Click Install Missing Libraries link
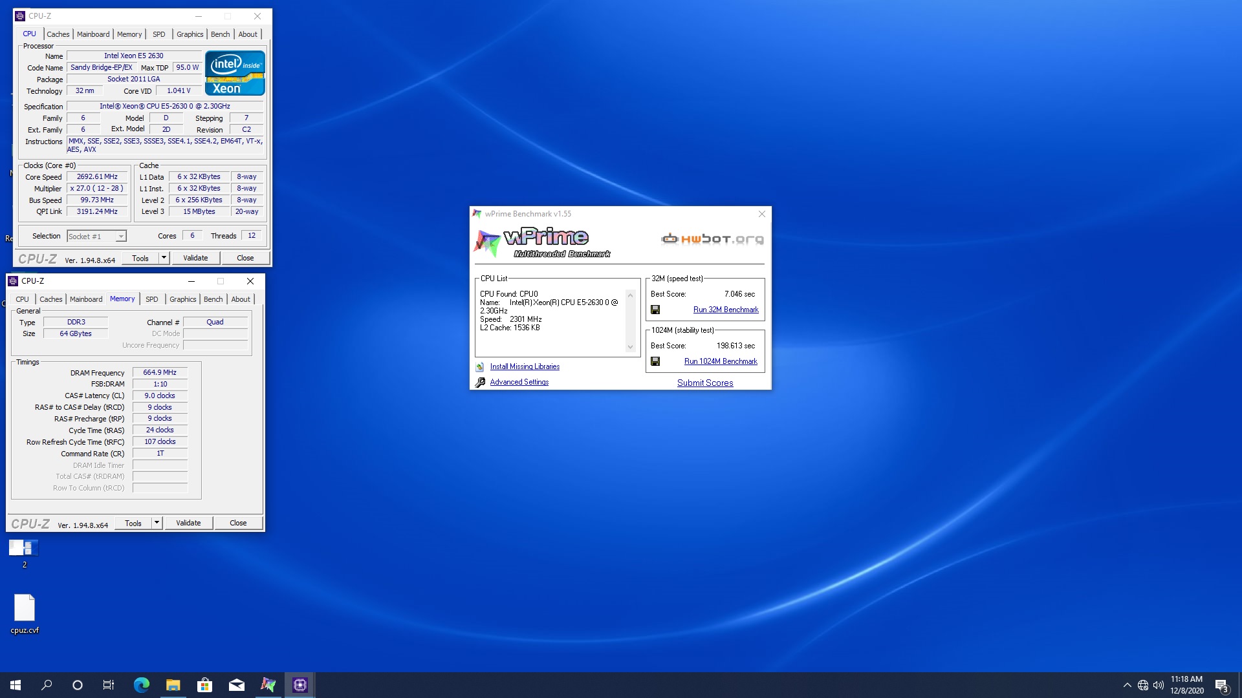 [x=525, y=366]
